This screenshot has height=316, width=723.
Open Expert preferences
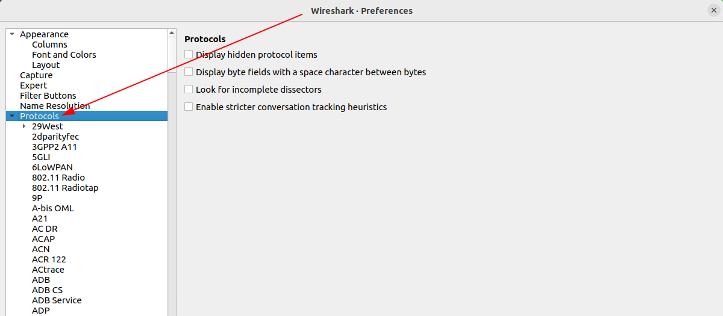33,85
